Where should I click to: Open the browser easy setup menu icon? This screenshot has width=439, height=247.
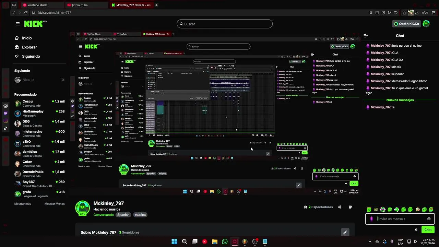434,13
